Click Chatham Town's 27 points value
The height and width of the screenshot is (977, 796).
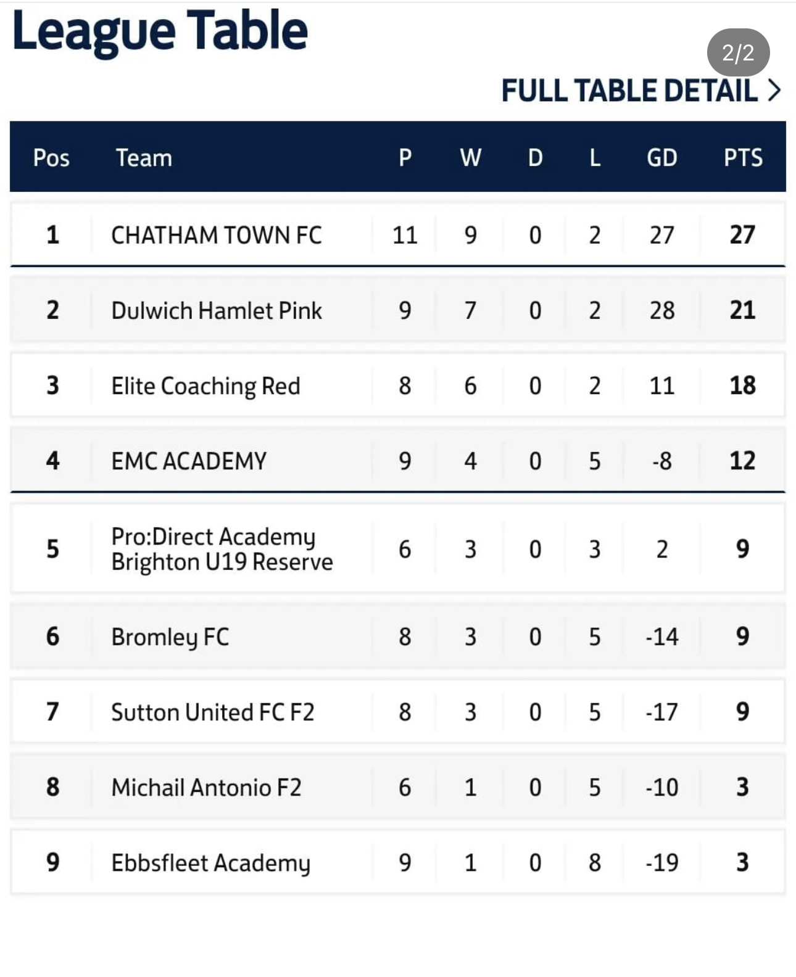[x=742, y=235]
